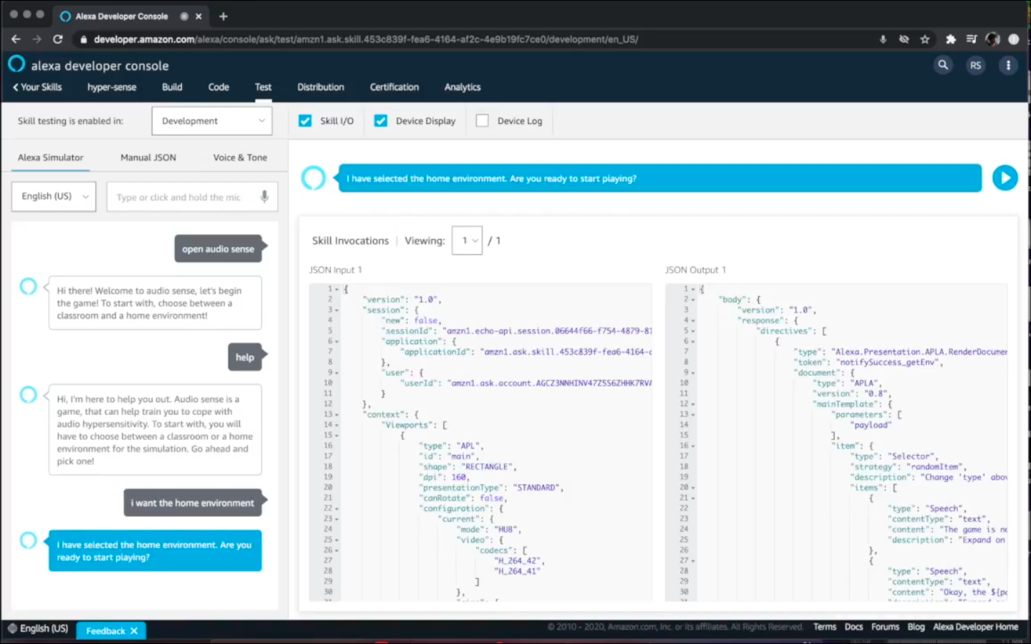Collapse JSON Input session fold arrow line 3
Viewport: 1031px width, 644px height.
(337, 310)
